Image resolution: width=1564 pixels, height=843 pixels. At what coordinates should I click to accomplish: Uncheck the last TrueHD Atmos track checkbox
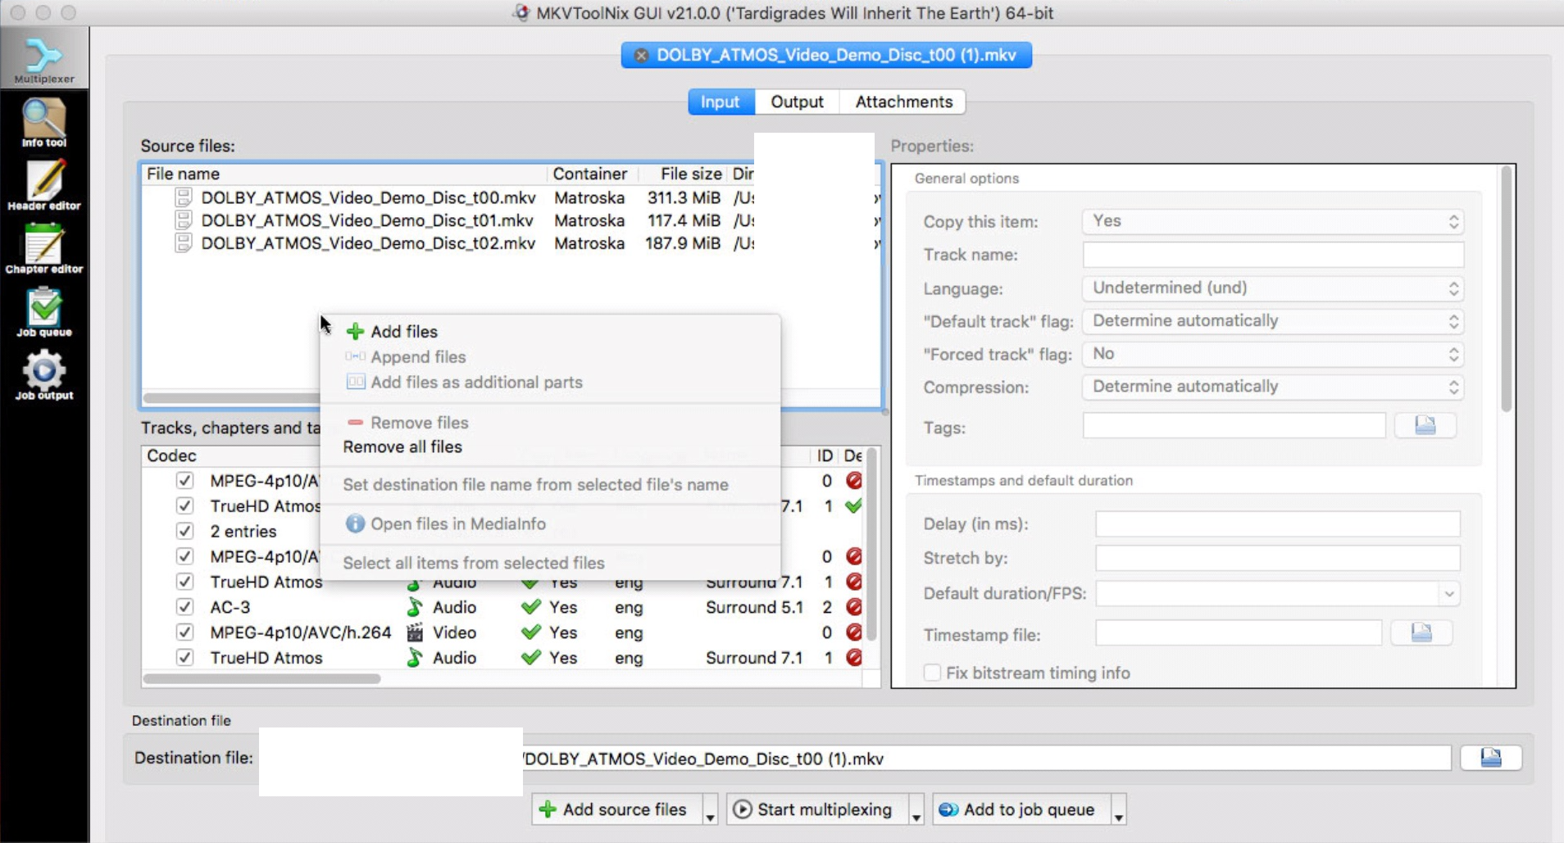[184, 658]
